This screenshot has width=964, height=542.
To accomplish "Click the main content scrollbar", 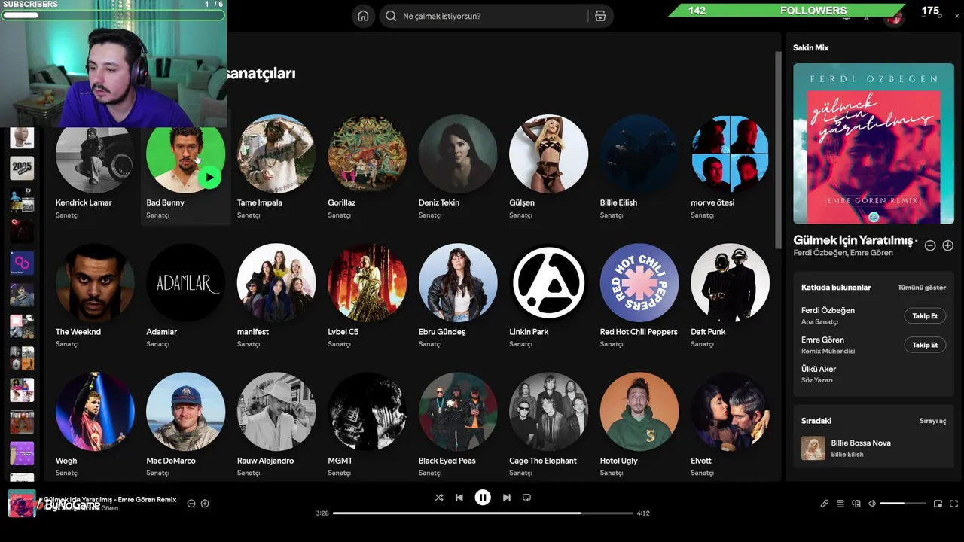I will 778,151.
